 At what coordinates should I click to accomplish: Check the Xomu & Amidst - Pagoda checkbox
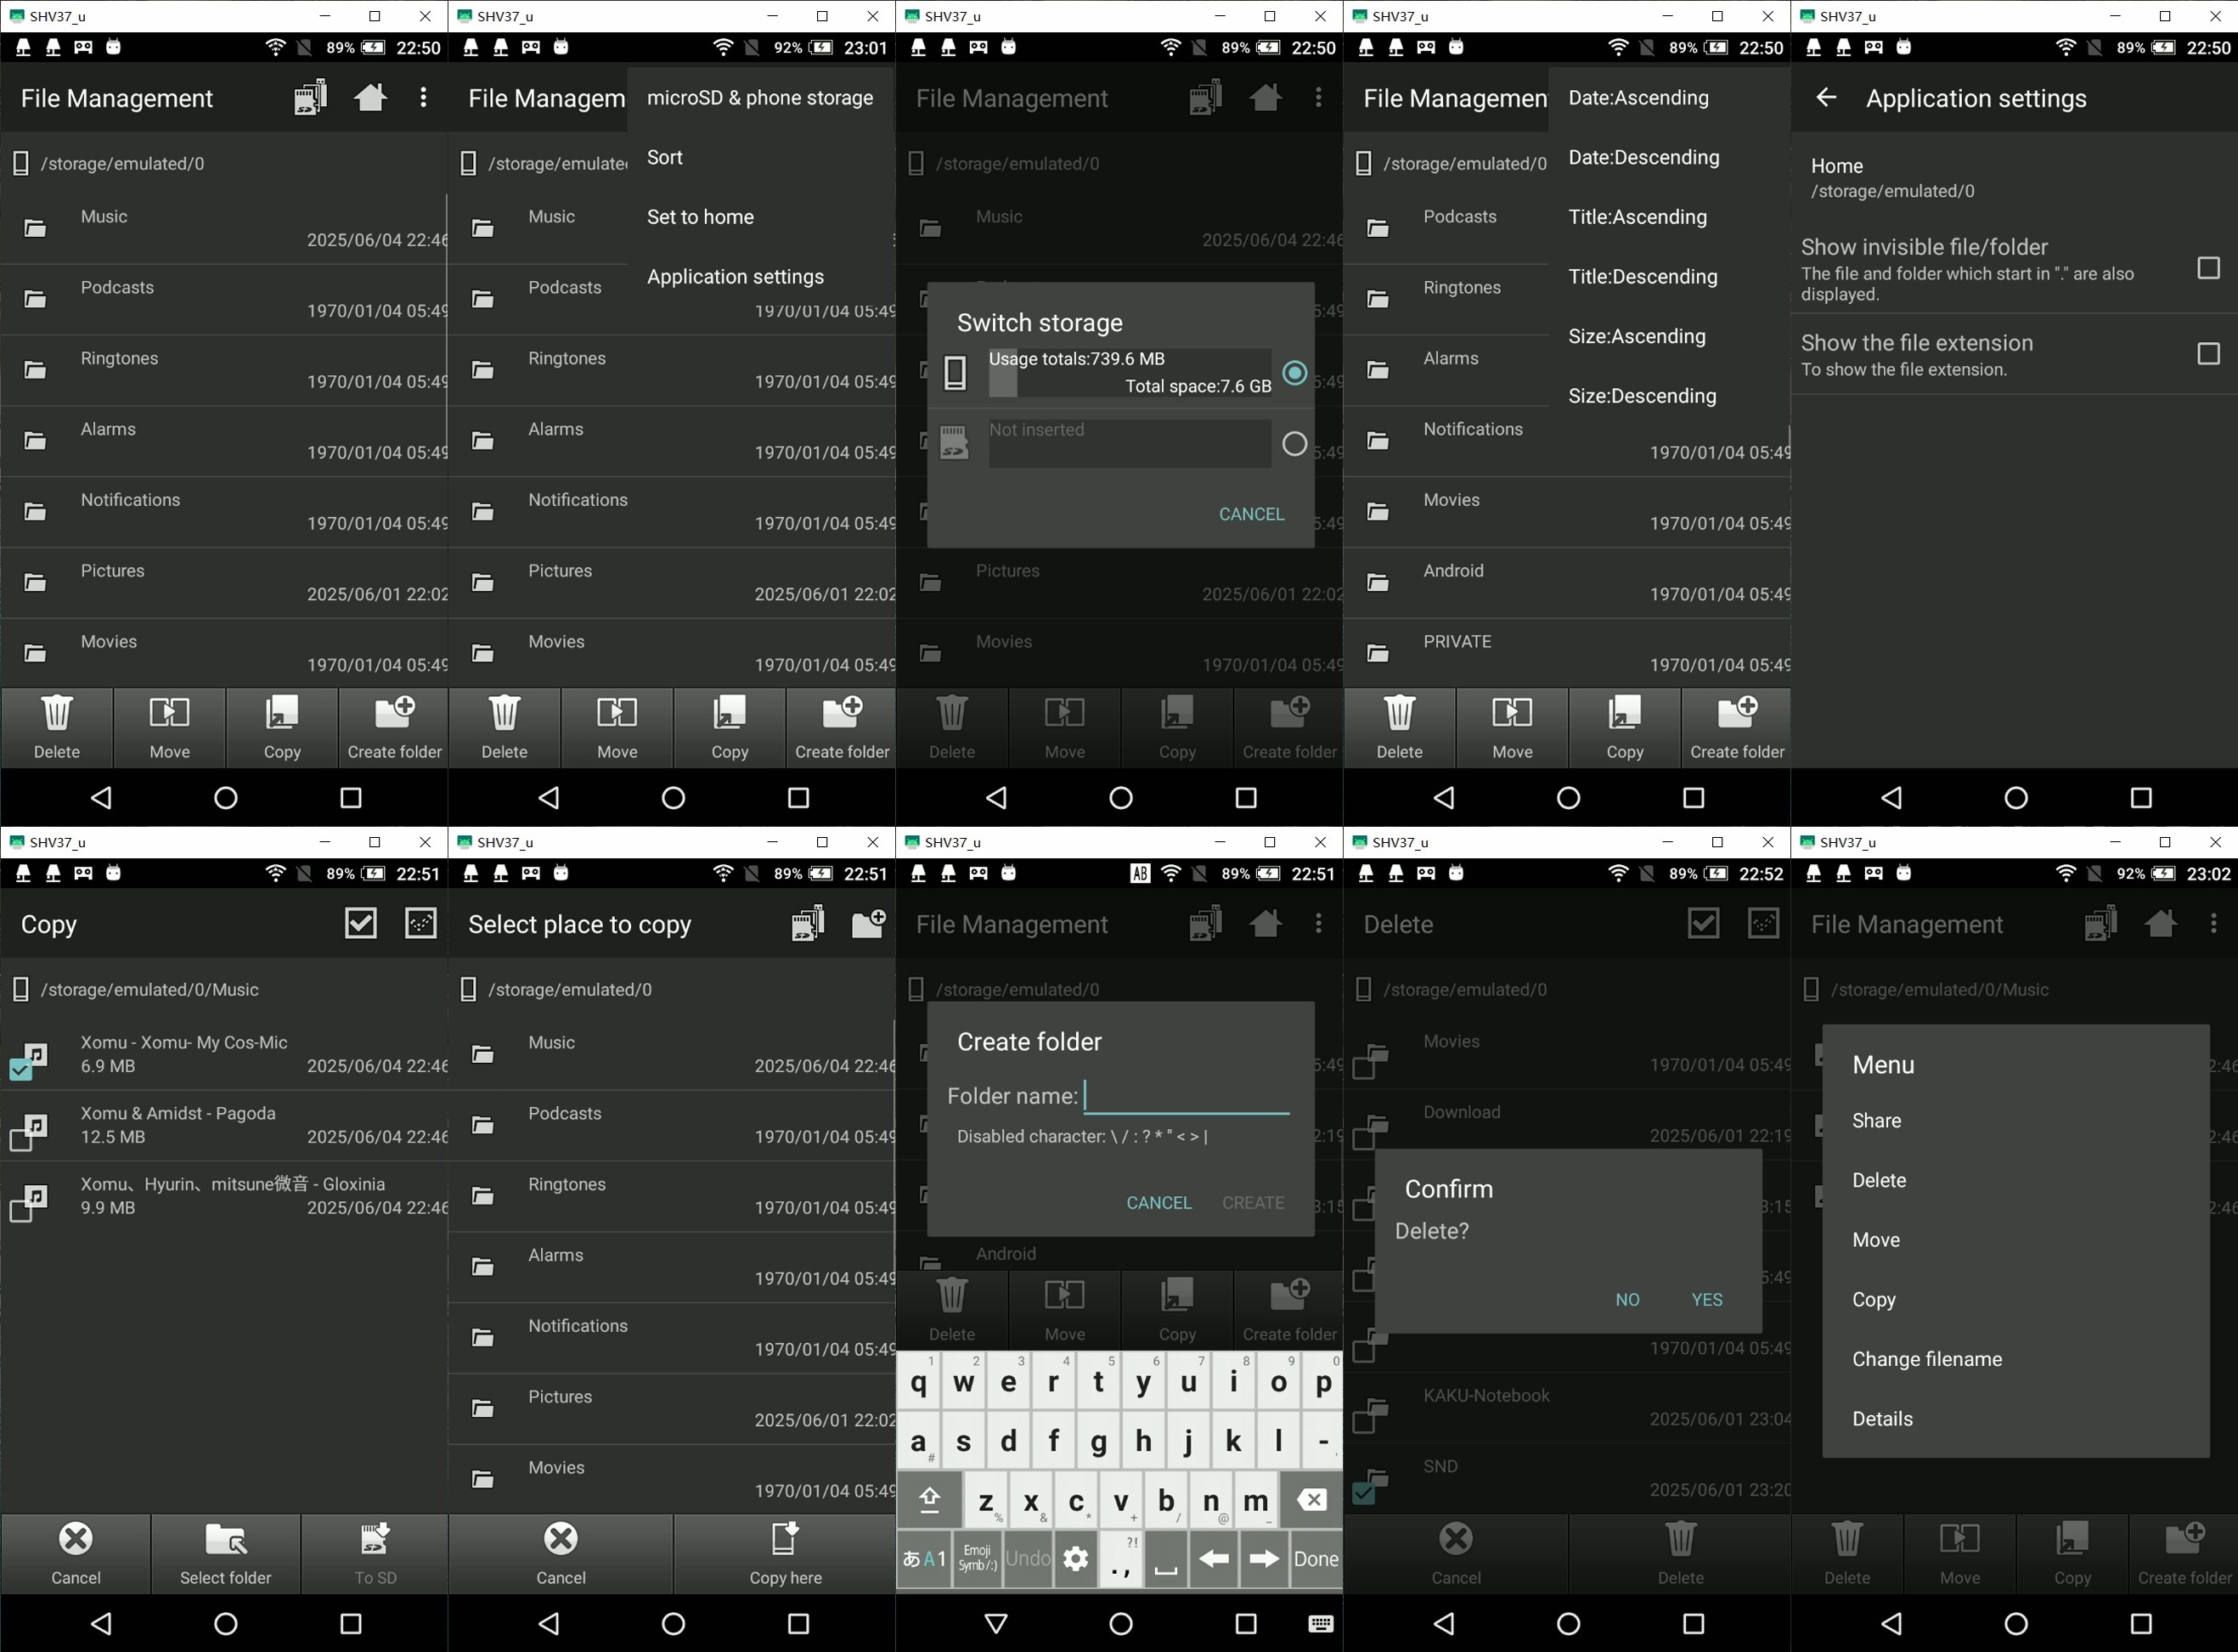(x=21, y=1140)
